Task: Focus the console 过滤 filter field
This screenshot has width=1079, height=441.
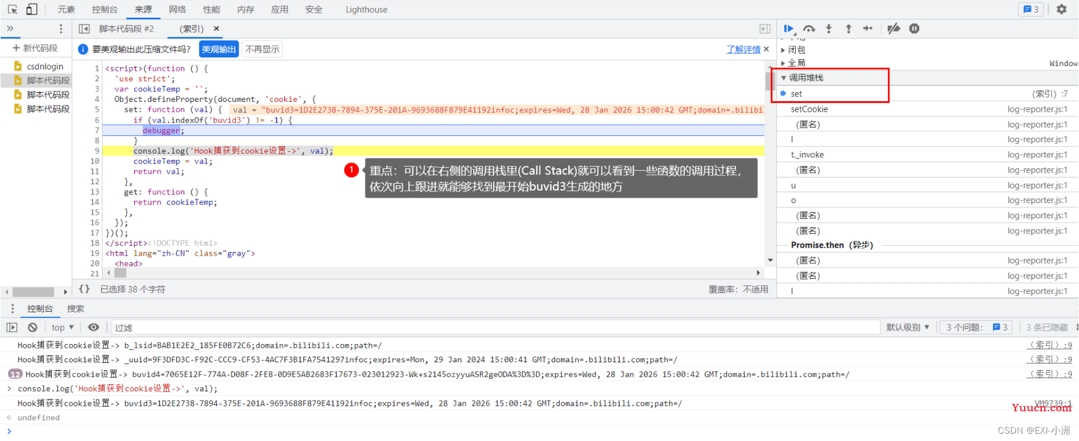Action: (496, 328)
